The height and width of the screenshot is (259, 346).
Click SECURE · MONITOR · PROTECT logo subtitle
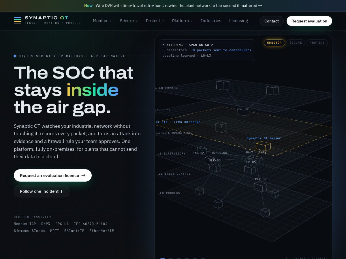click(x=53, y=23)
